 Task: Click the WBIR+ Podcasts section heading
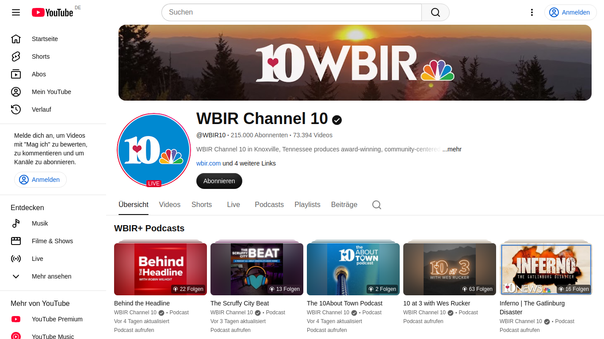click(149, 228)
